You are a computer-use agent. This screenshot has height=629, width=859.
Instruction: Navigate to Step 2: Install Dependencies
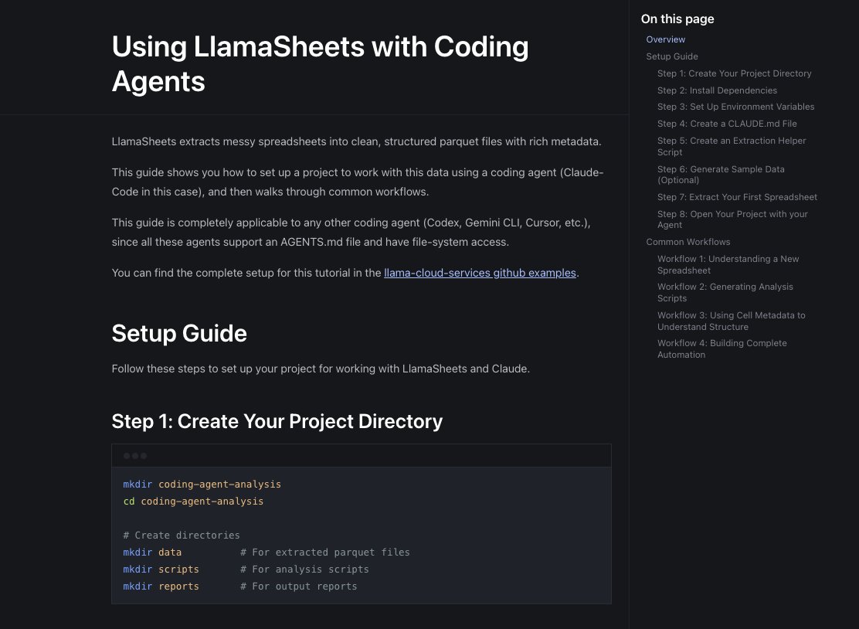[717, 90]
